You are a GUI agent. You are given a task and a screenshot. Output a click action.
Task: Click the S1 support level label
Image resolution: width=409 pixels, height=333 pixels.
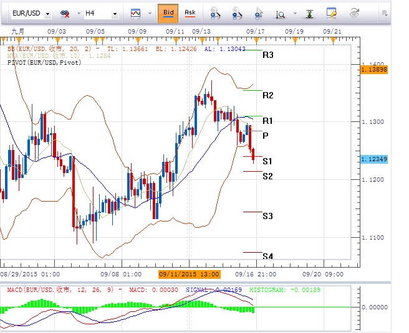267,161
